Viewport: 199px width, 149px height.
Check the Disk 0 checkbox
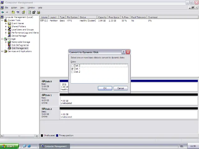(72, 65)
